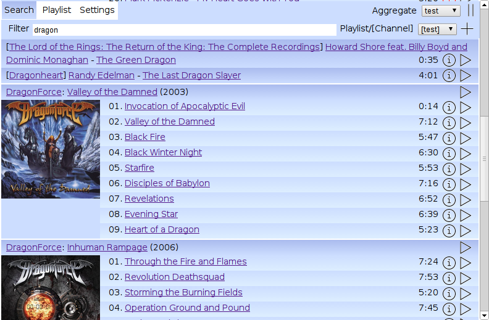
Task: Show info for Storming the Burning Fields
Action: pos(449,293)
